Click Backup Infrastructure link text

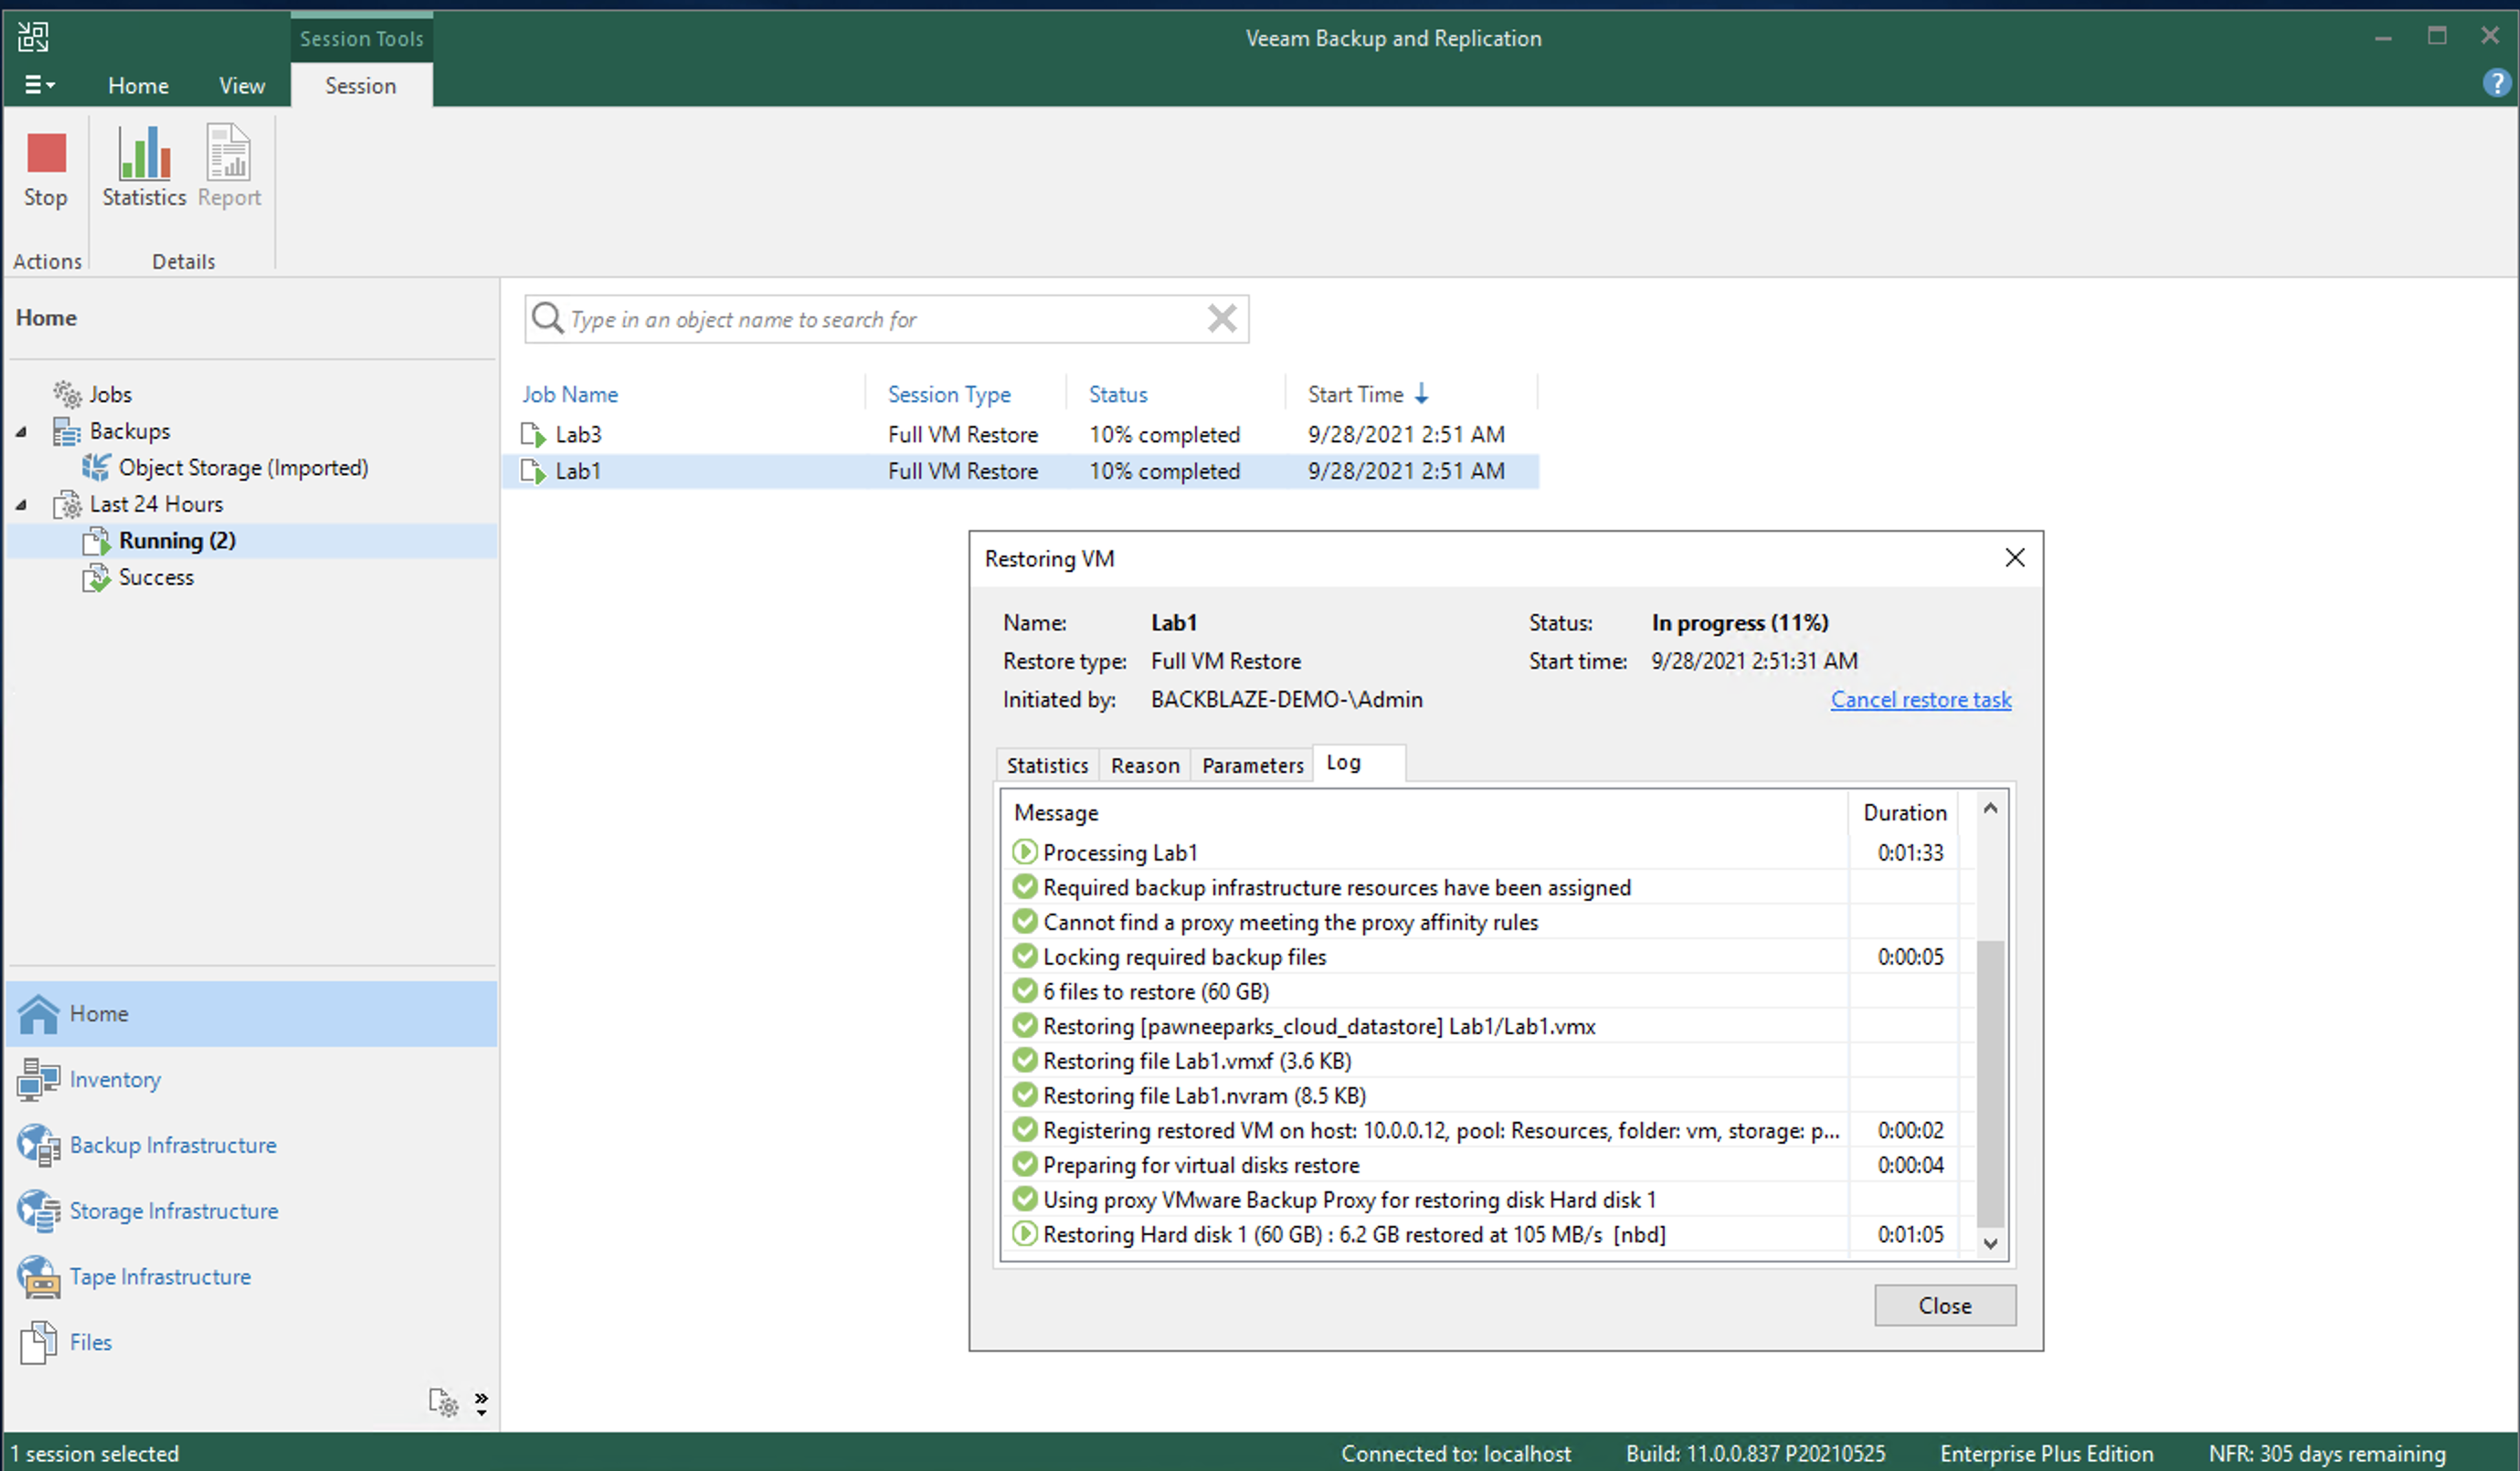click(173, 1145)
